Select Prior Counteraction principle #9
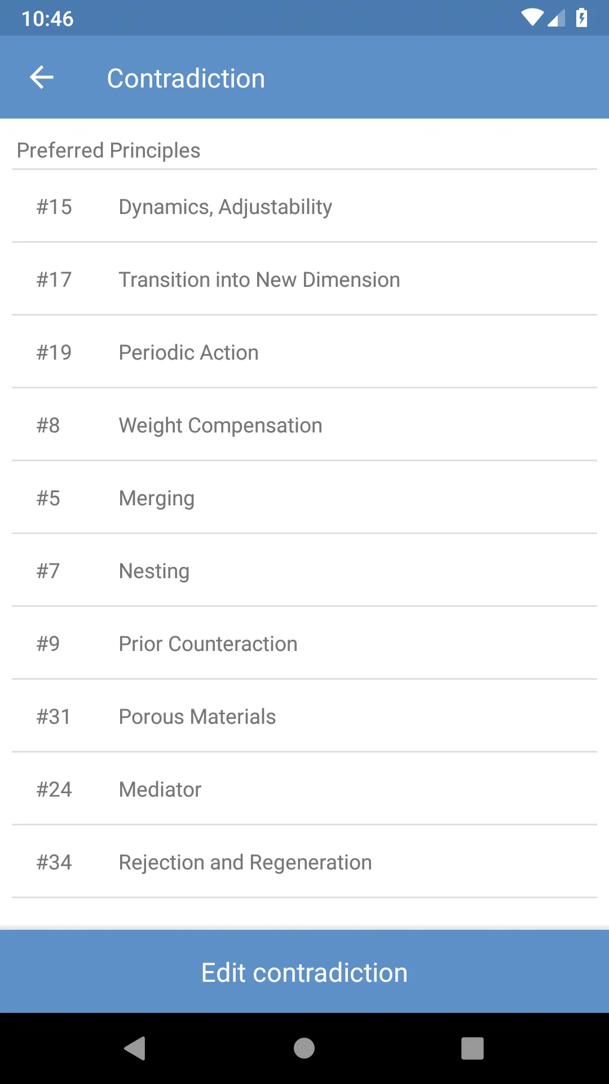 (x=304, y=644)
